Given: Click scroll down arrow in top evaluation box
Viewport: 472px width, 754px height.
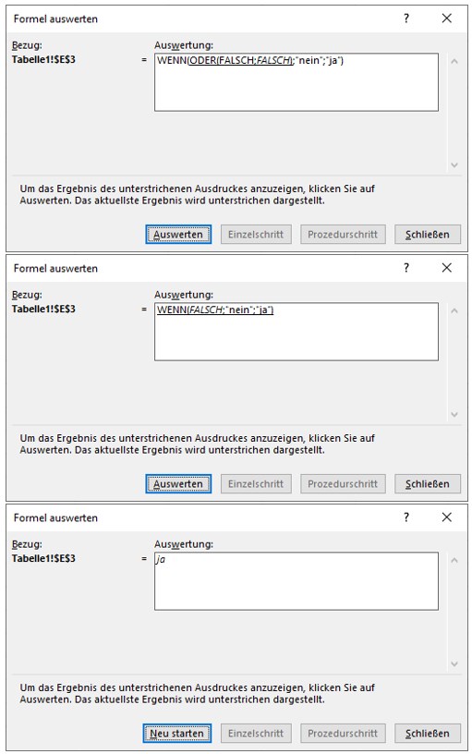Looking at the screenshot, I should pos(454,164).
